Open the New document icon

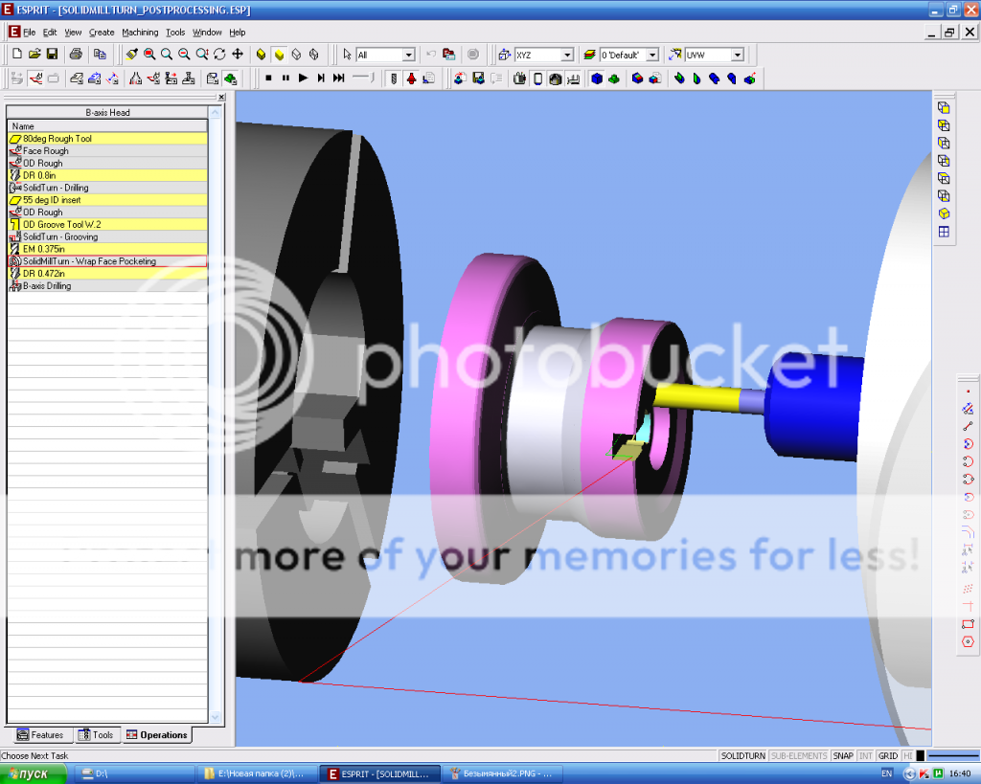click(16, 55)
